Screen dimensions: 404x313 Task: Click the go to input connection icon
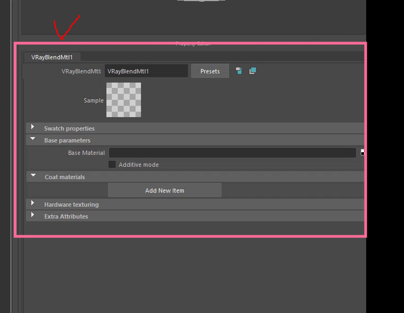click(239, 71)
